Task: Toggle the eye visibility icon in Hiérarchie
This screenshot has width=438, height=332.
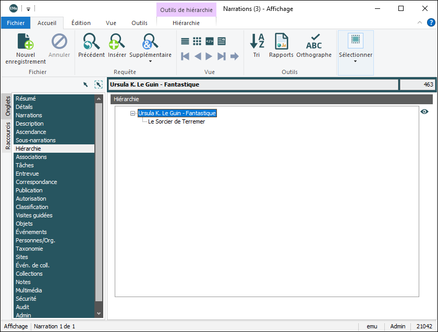Action: point(424,112)
